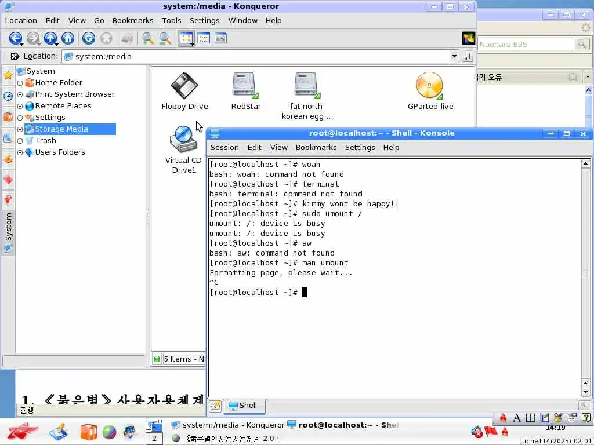Click the search magnifier button in background browser
Screen dimensions: 594x445
pyautogui.click(x=582, y=44)
